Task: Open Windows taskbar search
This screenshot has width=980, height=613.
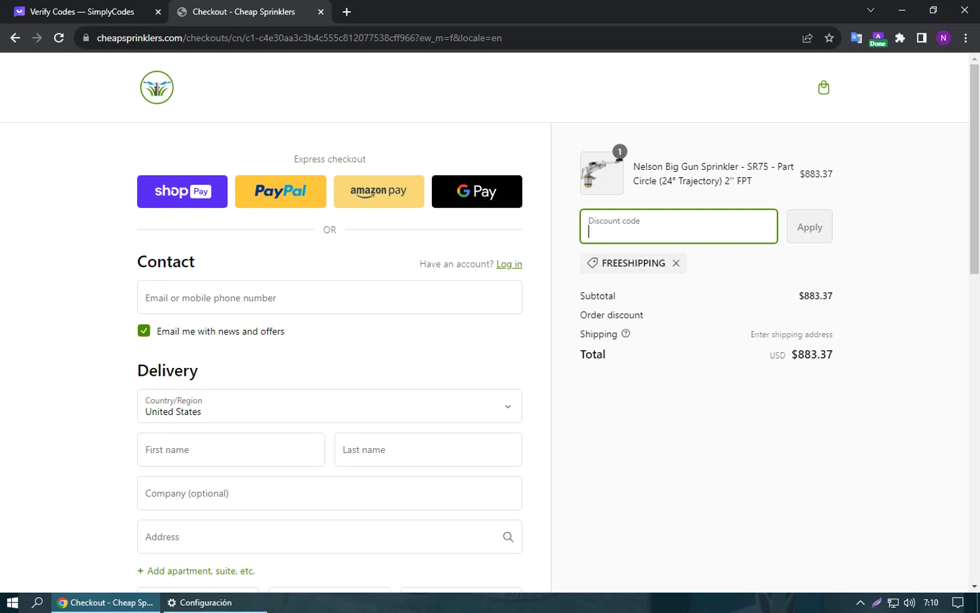Action: (37, 603)
